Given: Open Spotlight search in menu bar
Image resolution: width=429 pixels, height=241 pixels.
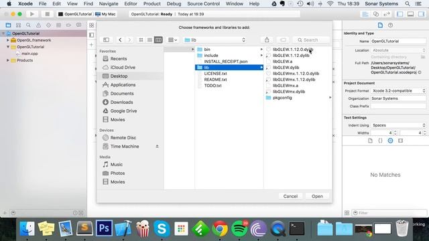Looking at the screenshot, I should (408, 4).
